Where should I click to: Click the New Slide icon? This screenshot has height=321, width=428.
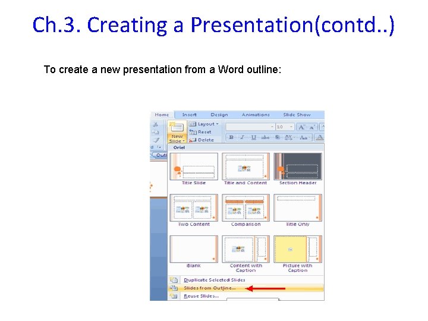click(x=177, y=127)
